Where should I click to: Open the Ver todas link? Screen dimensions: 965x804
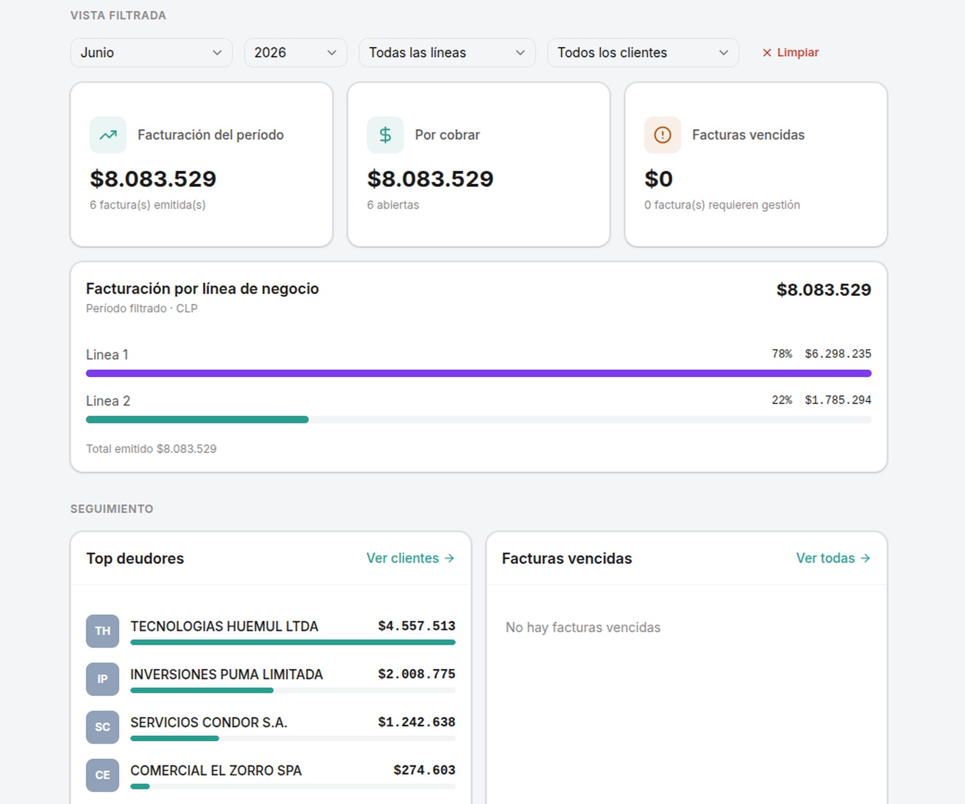point(833,558)
